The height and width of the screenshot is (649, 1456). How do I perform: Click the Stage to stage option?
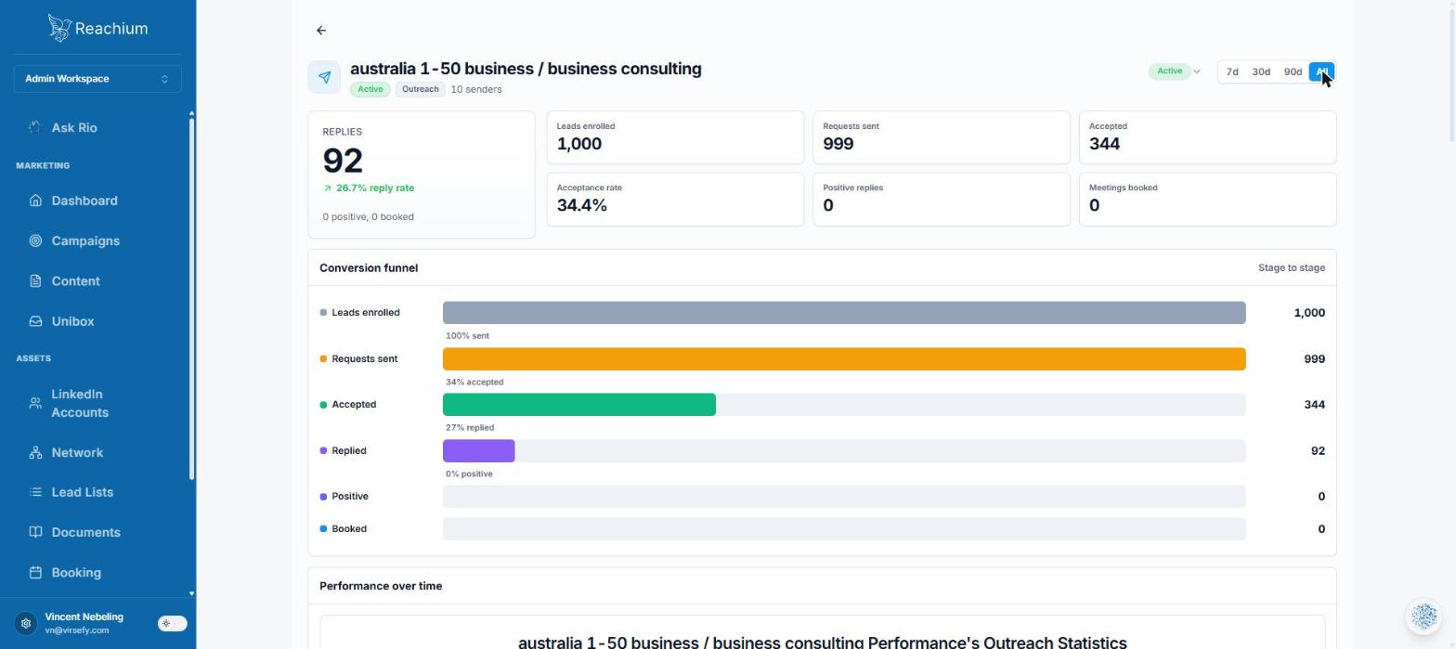tap(1292, 268)
